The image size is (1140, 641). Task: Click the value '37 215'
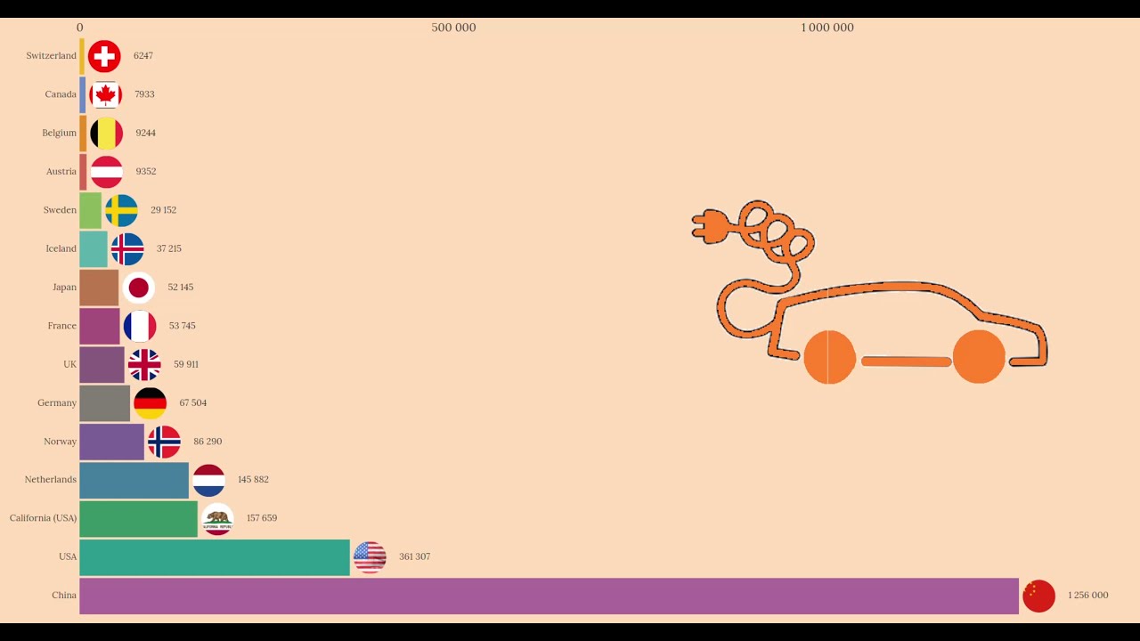(169, 248)
